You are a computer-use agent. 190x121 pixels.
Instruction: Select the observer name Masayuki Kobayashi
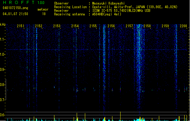(x=108, y=3)
